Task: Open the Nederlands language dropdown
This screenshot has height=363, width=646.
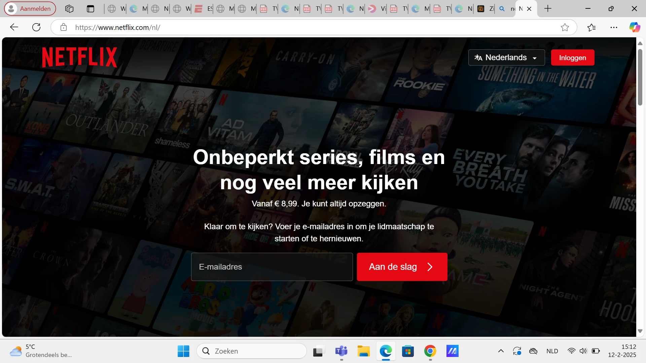Action: click(506, 57)
